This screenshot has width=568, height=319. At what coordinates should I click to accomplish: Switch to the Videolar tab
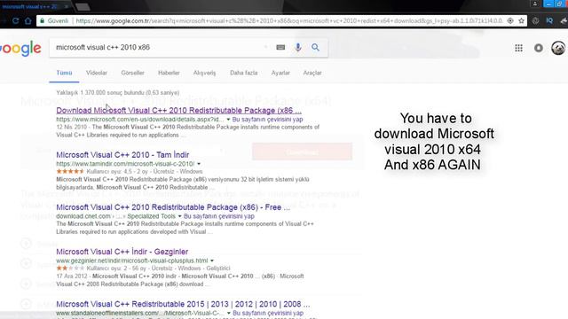(97, 73)
